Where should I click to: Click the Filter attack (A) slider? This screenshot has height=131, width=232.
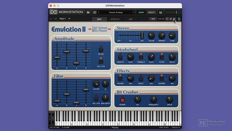(x=57, y=101)
